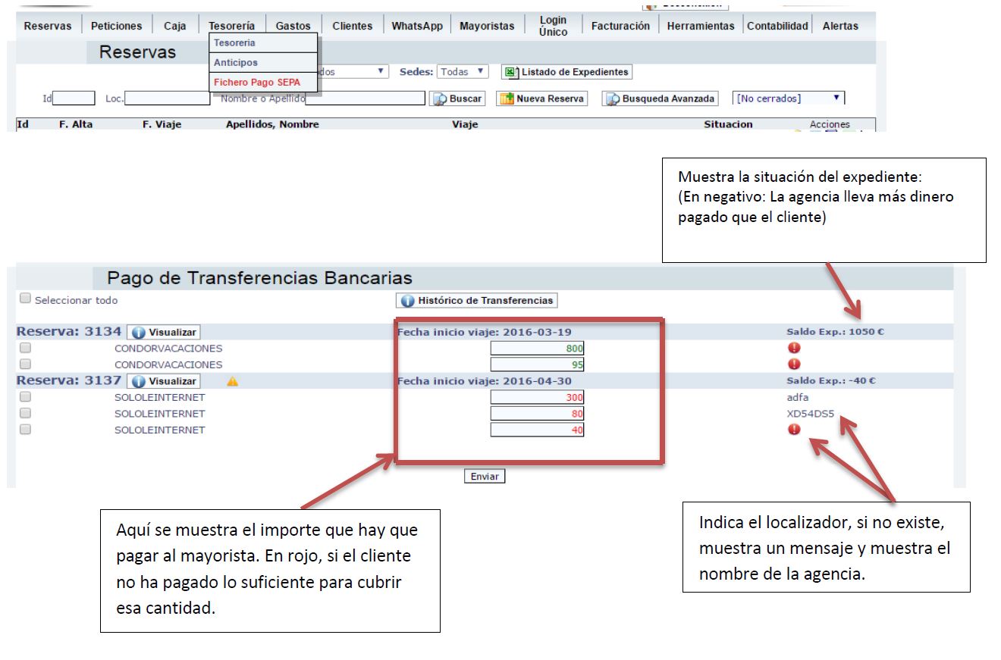Open the Alertas menu
Viewport: 1001px width, 660px height.
[840, 26]
